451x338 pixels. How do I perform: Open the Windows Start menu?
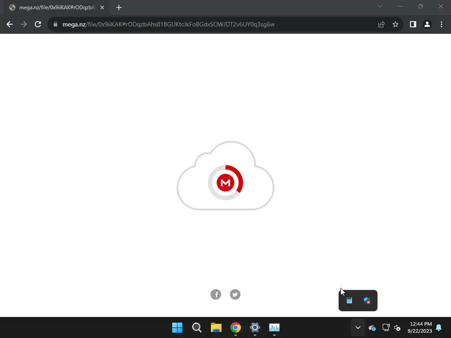coord(177,327)
